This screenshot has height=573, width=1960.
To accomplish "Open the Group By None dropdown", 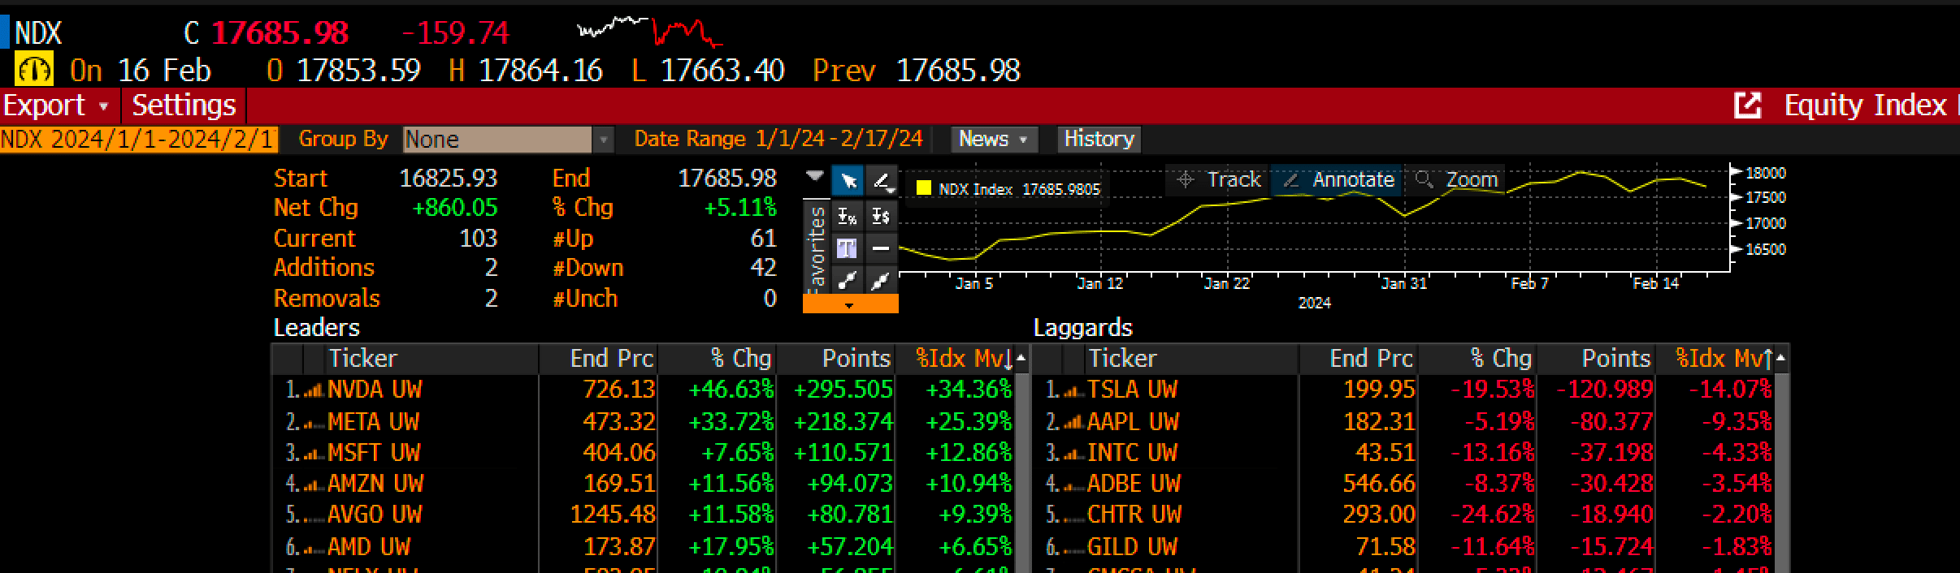I will 602,140.
